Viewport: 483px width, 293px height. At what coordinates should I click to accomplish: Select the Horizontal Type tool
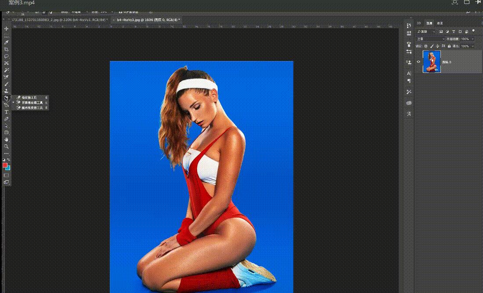pyautogui.click(x=6, y=112)
